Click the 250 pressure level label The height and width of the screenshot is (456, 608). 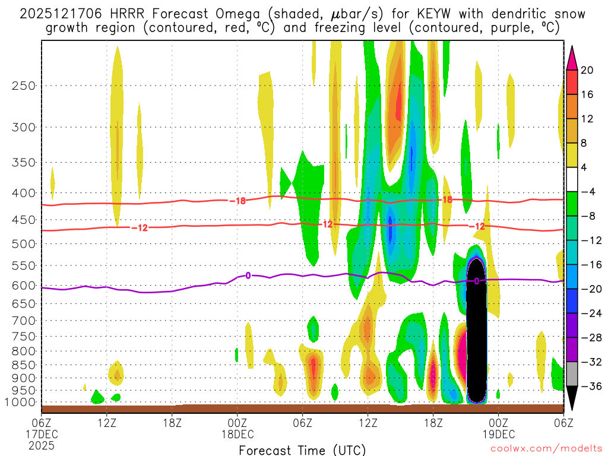pos(23,85)
